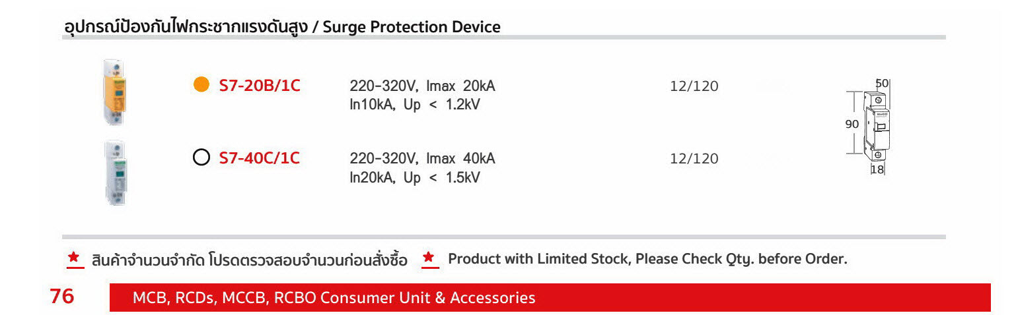The height and width of the screenshot is (315, 1016).
Task: Click the white S7-40C/1C product photo
Action: 115,173
